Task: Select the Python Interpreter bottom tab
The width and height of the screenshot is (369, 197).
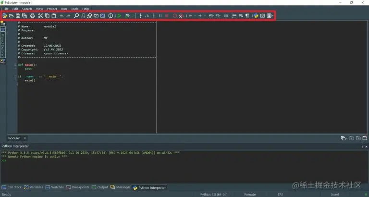Action: [149, 187]
